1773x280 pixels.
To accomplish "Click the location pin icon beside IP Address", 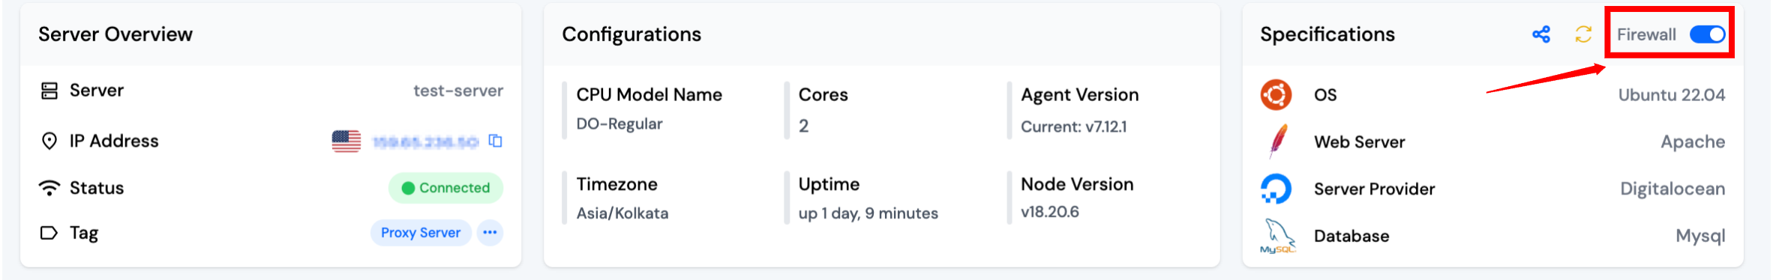I will pyautogui.click(x=49, y=141).
